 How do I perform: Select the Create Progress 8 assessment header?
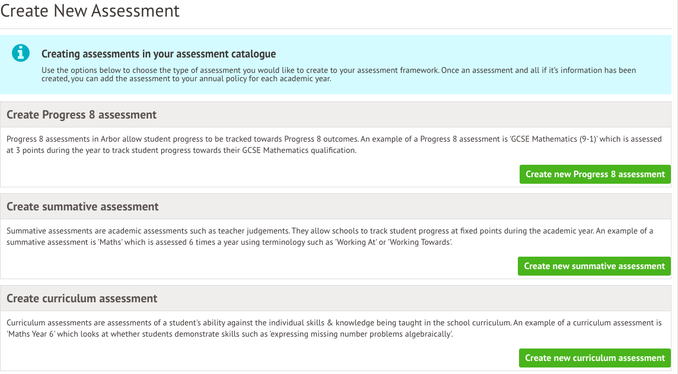[82, 114]
